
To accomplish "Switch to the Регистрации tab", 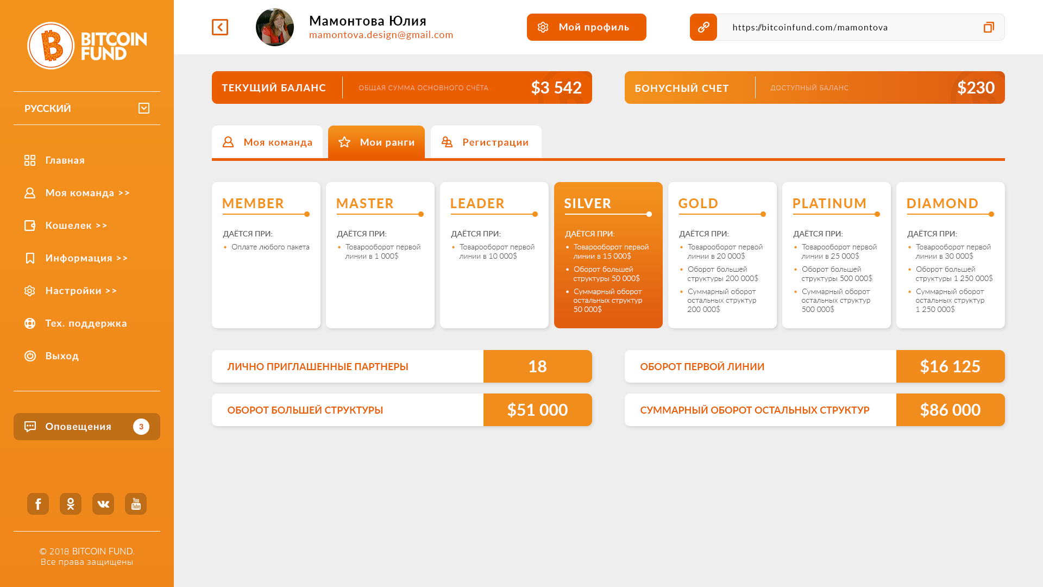I will coord(486,142).
